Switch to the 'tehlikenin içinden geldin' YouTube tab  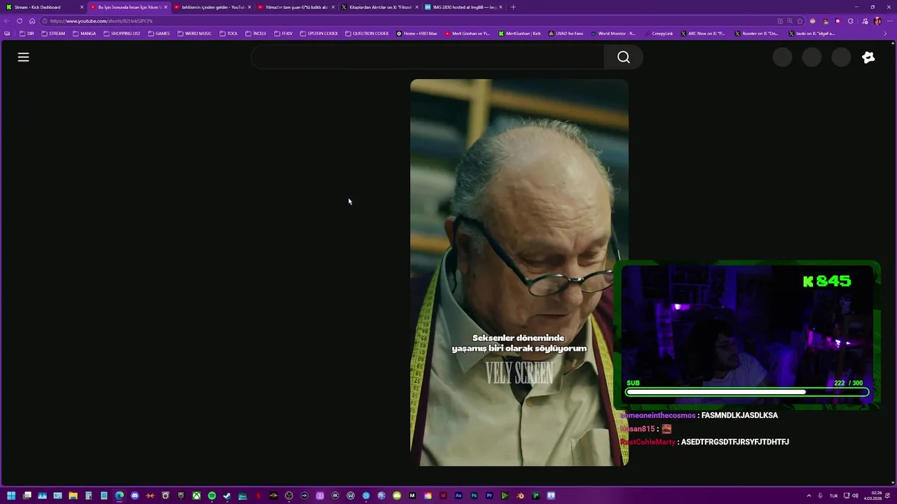(212, 7)
